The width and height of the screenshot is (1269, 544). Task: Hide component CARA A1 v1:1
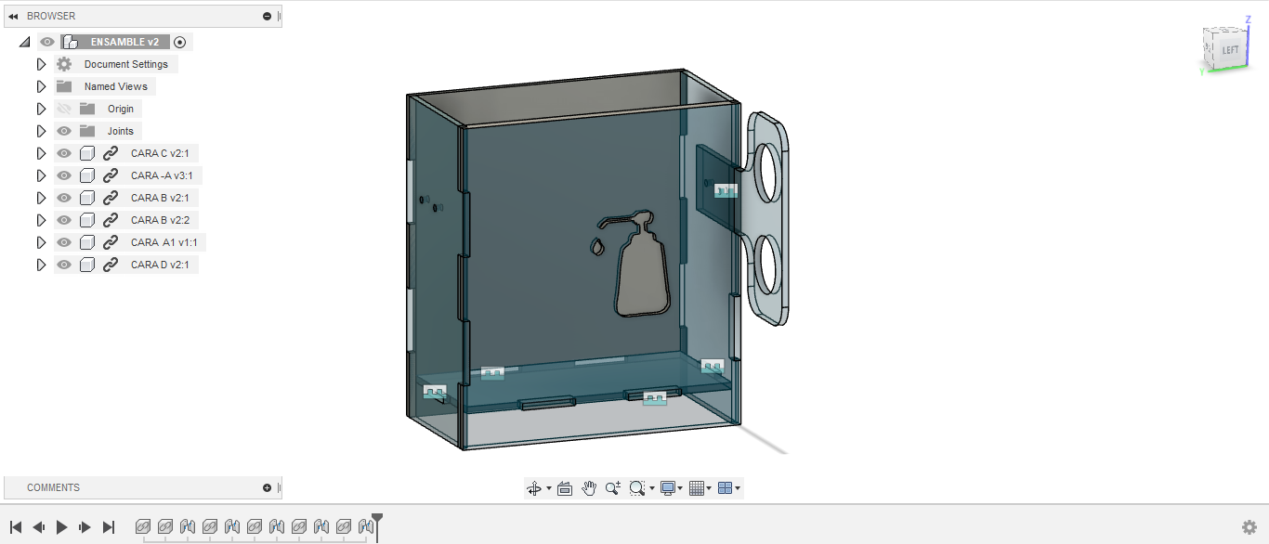(64, 242)
